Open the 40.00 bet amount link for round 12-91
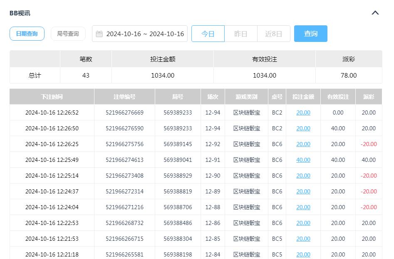The height and width of the screenshot is (259, 394). [x=303, y=160]
